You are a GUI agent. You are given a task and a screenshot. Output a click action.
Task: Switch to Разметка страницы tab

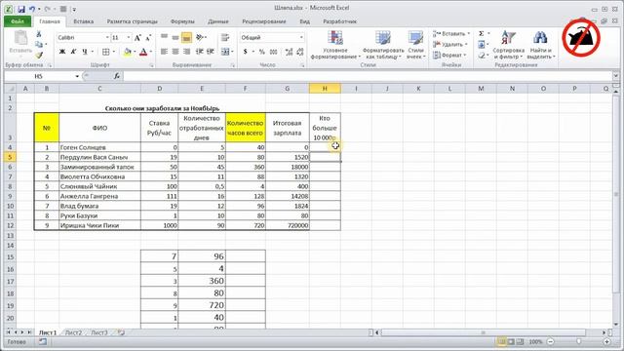click(x=133, y=21)
